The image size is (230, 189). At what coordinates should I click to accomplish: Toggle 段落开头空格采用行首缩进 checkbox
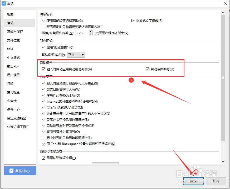point(43,119)
